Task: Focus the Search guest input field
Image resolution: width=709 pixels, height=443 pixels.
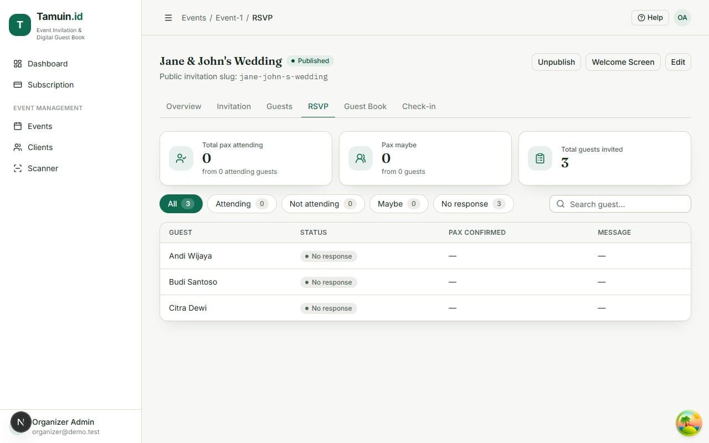Action: click(620, 204)
